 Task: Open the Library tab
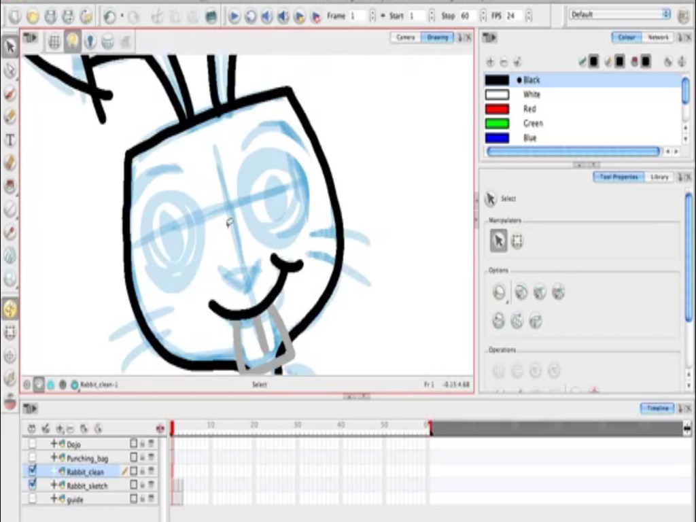659,177
